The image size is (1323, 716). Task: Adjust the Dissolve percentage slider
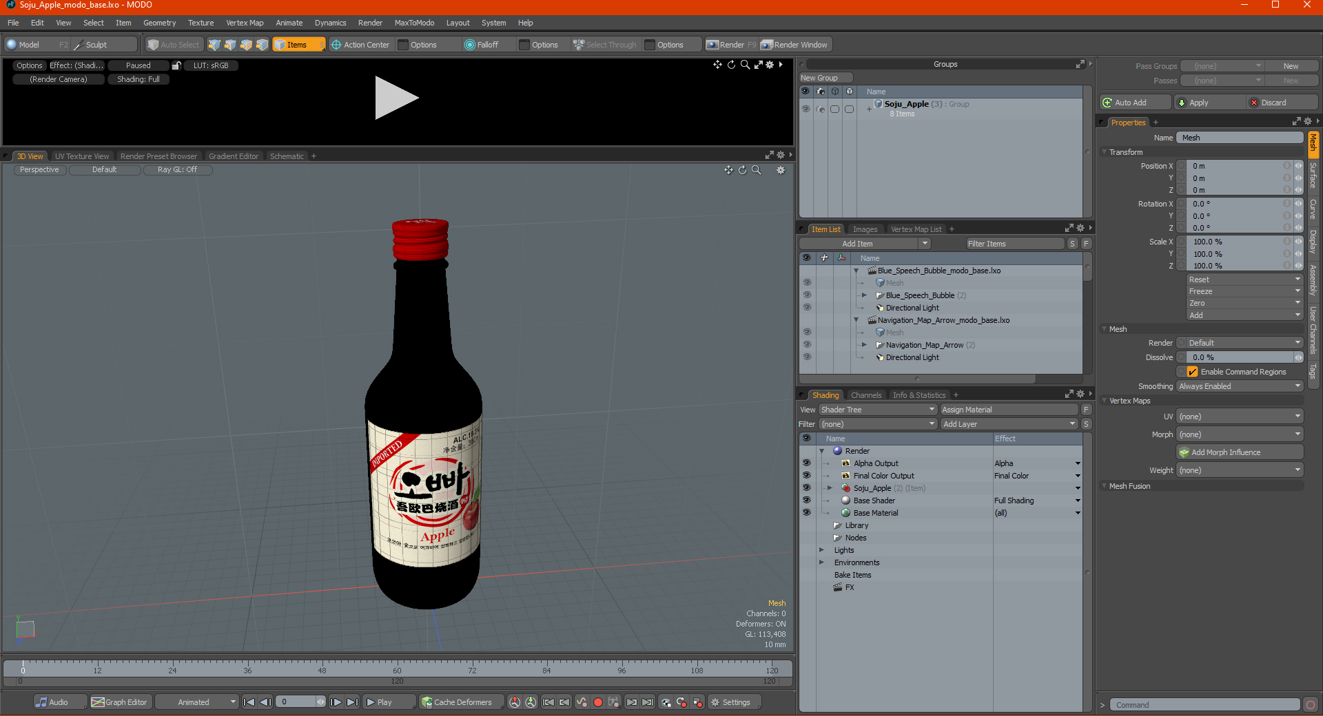(1239, 357)
